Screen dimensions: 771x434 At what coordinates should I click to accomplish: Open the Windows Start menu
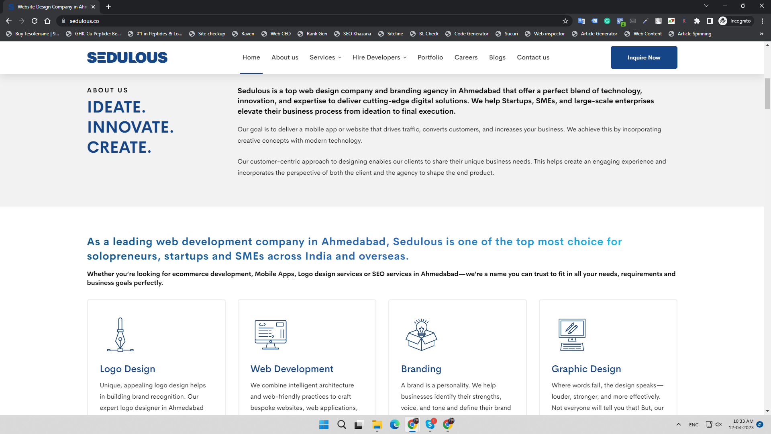tap(324, 424)
